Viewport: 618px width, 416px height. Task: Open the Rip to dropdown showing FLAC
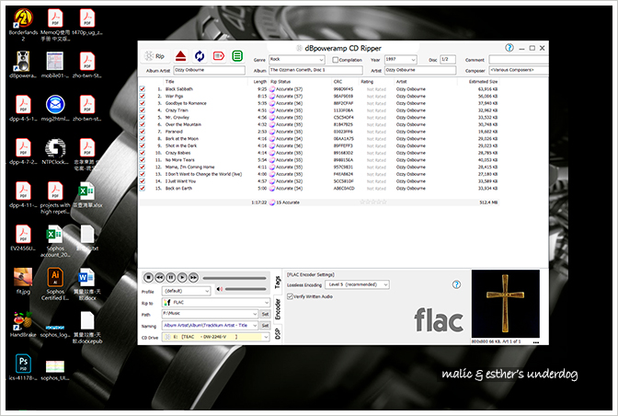216,303
